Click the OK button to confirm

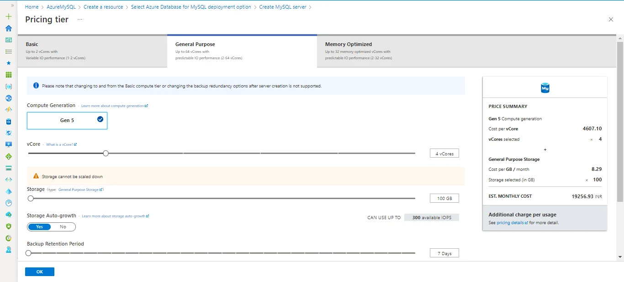[x=39, y=271]
